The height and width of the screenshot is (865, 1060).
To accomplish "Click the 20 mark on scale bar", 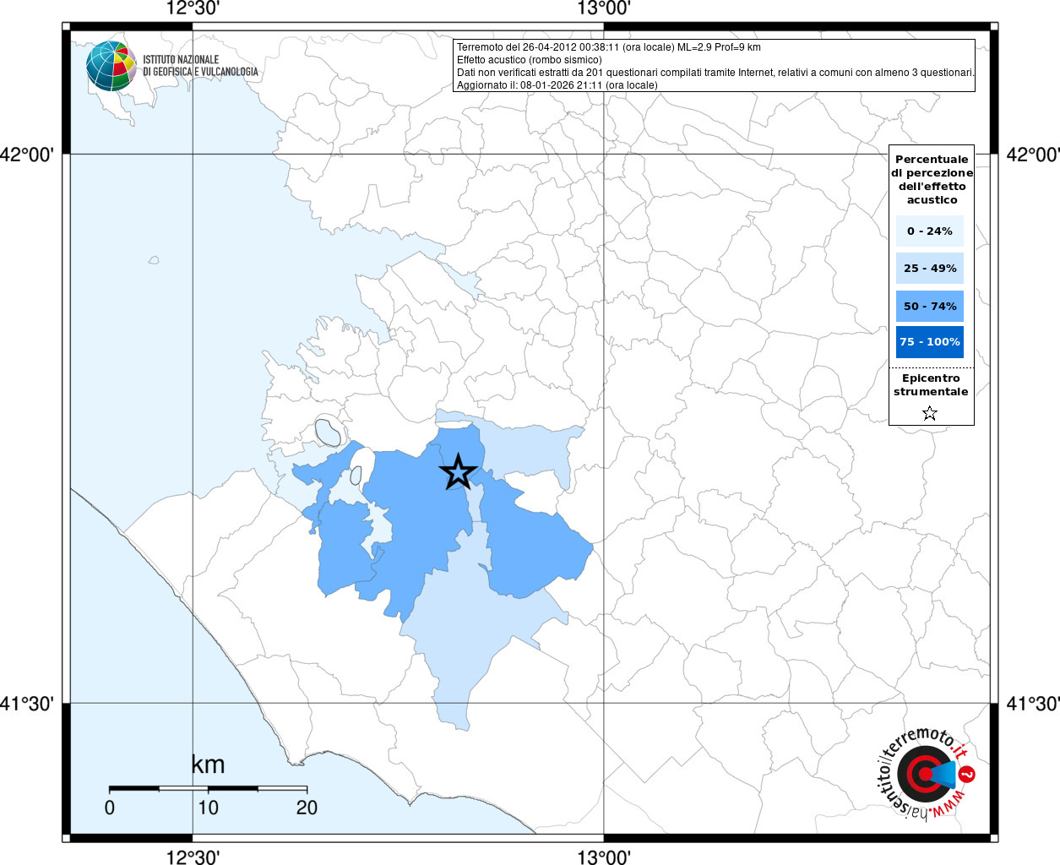I will click(x=307, y=808).
